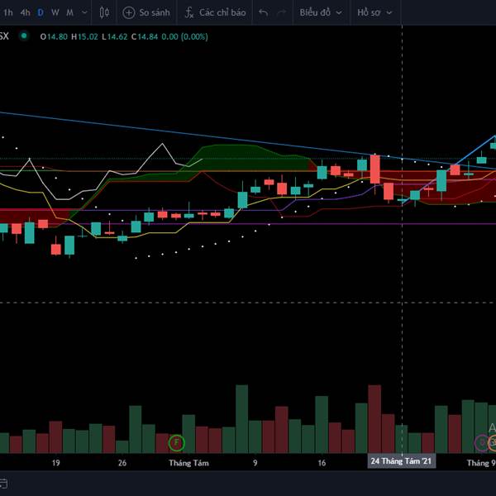Click the green F event marker
Image resolution: width=496 pixels, height=496 pixels.
click(177, 442)
